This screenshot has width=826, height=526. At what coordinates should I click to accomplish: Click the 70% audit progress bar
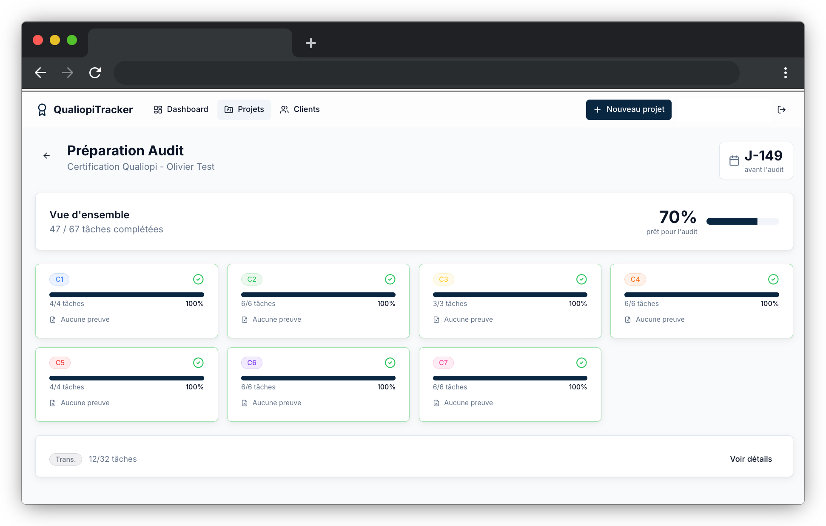[742, 221]
